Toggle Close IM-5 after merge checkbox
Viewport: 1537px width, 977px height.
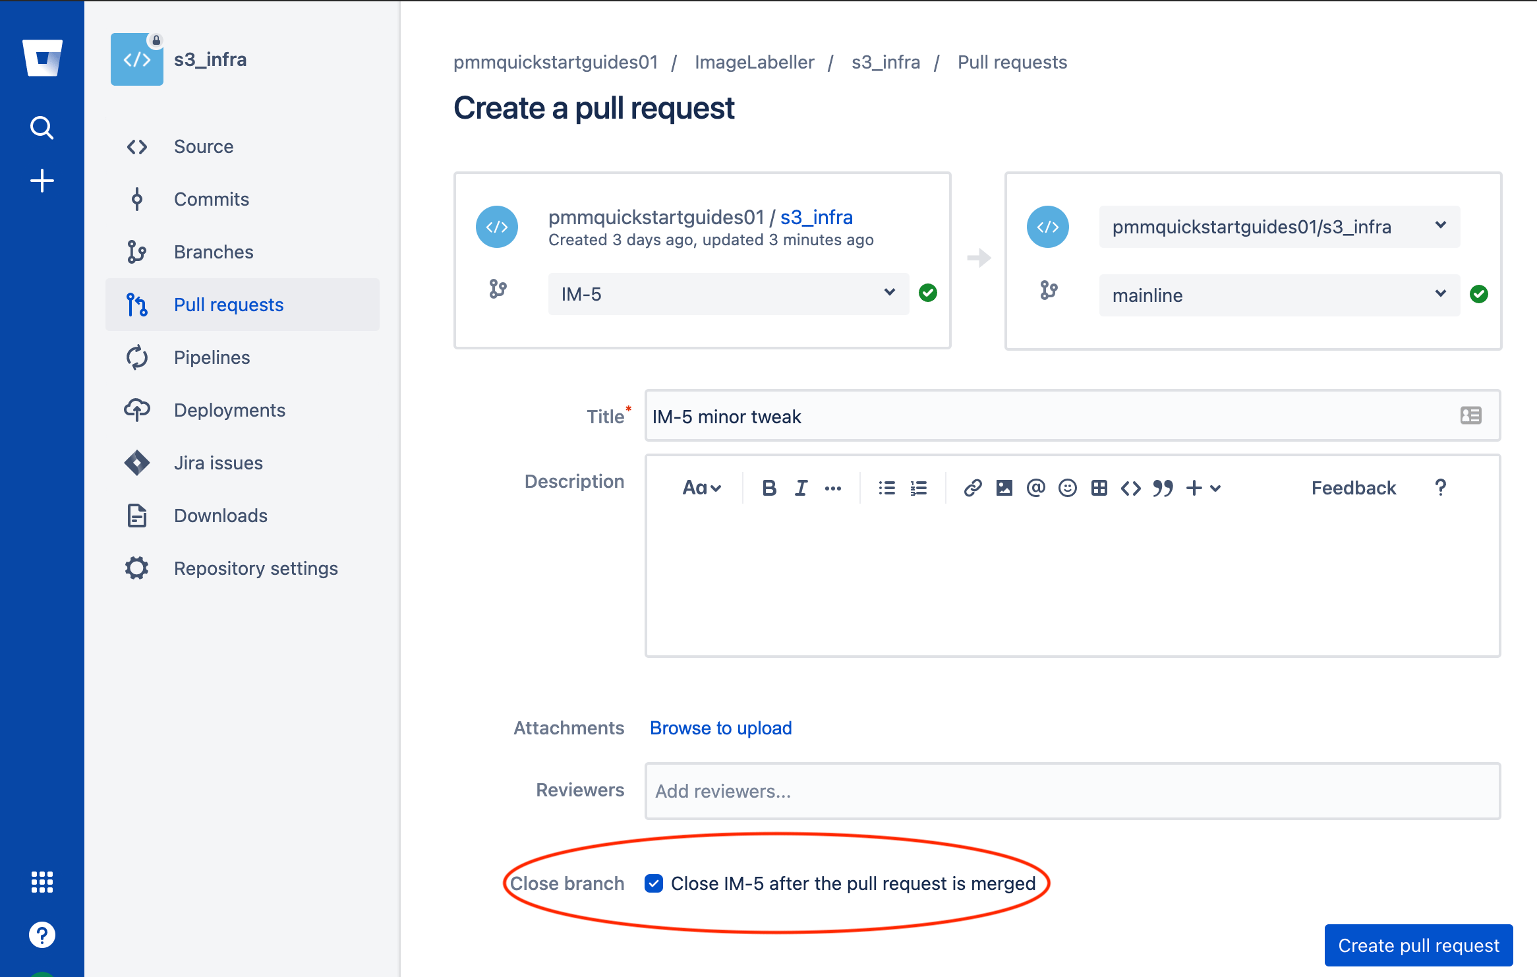[654, 883]
